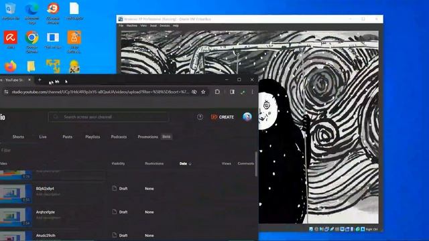
Task: Click Draft status for B0j4i2x8y4
Action: 120,189
